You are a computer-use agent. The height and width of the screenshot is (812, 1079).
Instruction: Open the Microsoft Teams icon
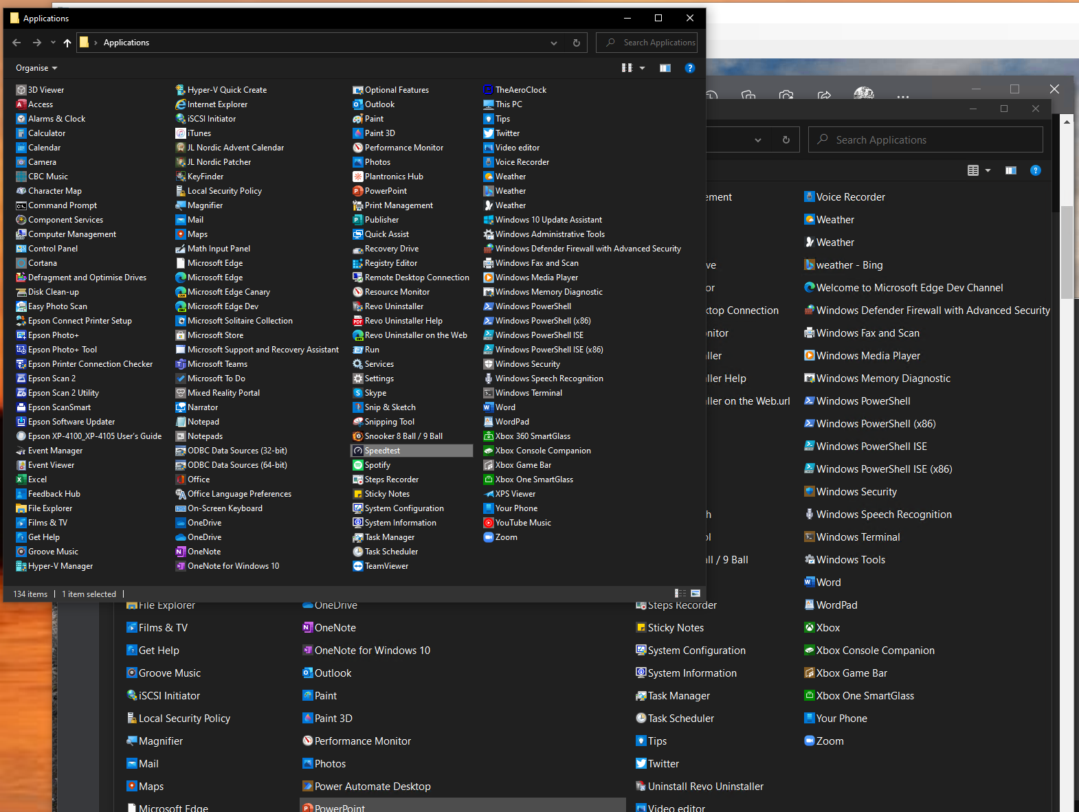[x=181, y=364]
